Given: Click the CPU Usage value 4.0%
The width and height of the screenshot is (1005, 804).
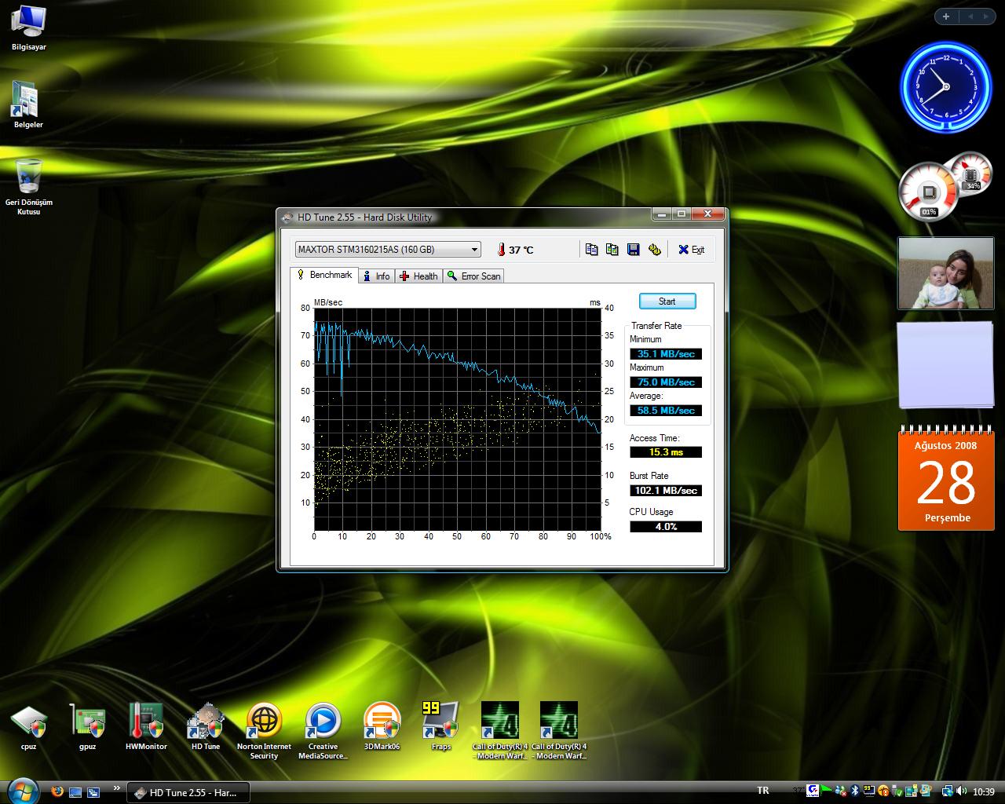Looking at the screenshot, I should tap(666, 527).
